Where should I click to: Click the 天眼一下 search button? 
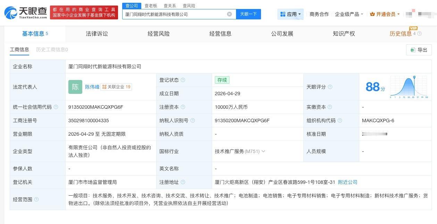[x=249, y=14]
